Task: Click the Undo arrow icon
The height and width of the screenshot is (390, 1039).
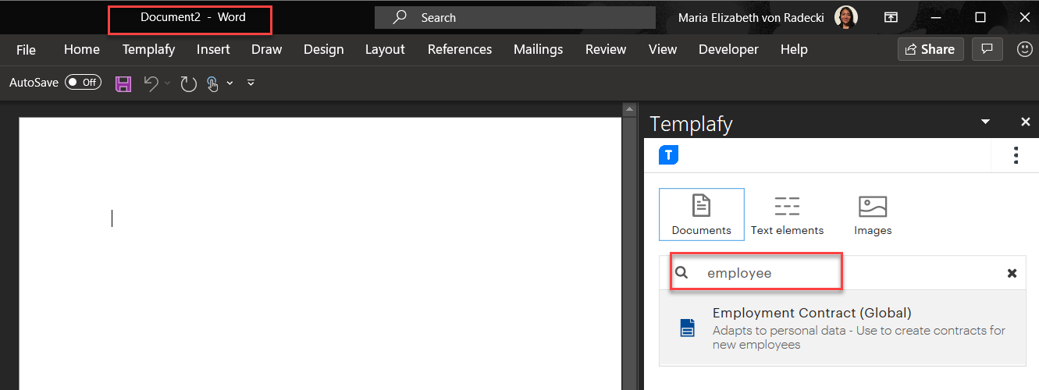Action: pyautogui.click(x=151, y=83)
